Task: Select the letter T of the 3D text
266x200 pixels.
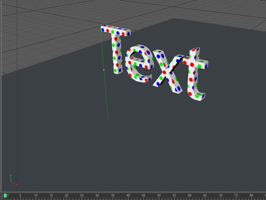Action: (x=117, y=51)
